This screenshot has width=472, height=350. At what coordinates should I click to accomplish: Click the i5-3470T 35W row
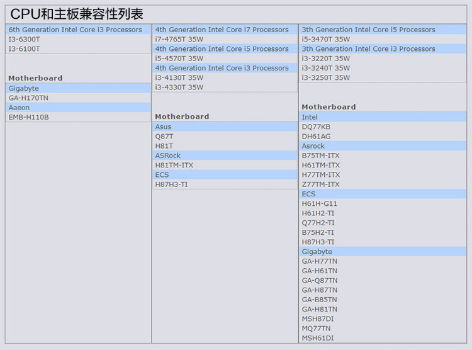point(383,39)
